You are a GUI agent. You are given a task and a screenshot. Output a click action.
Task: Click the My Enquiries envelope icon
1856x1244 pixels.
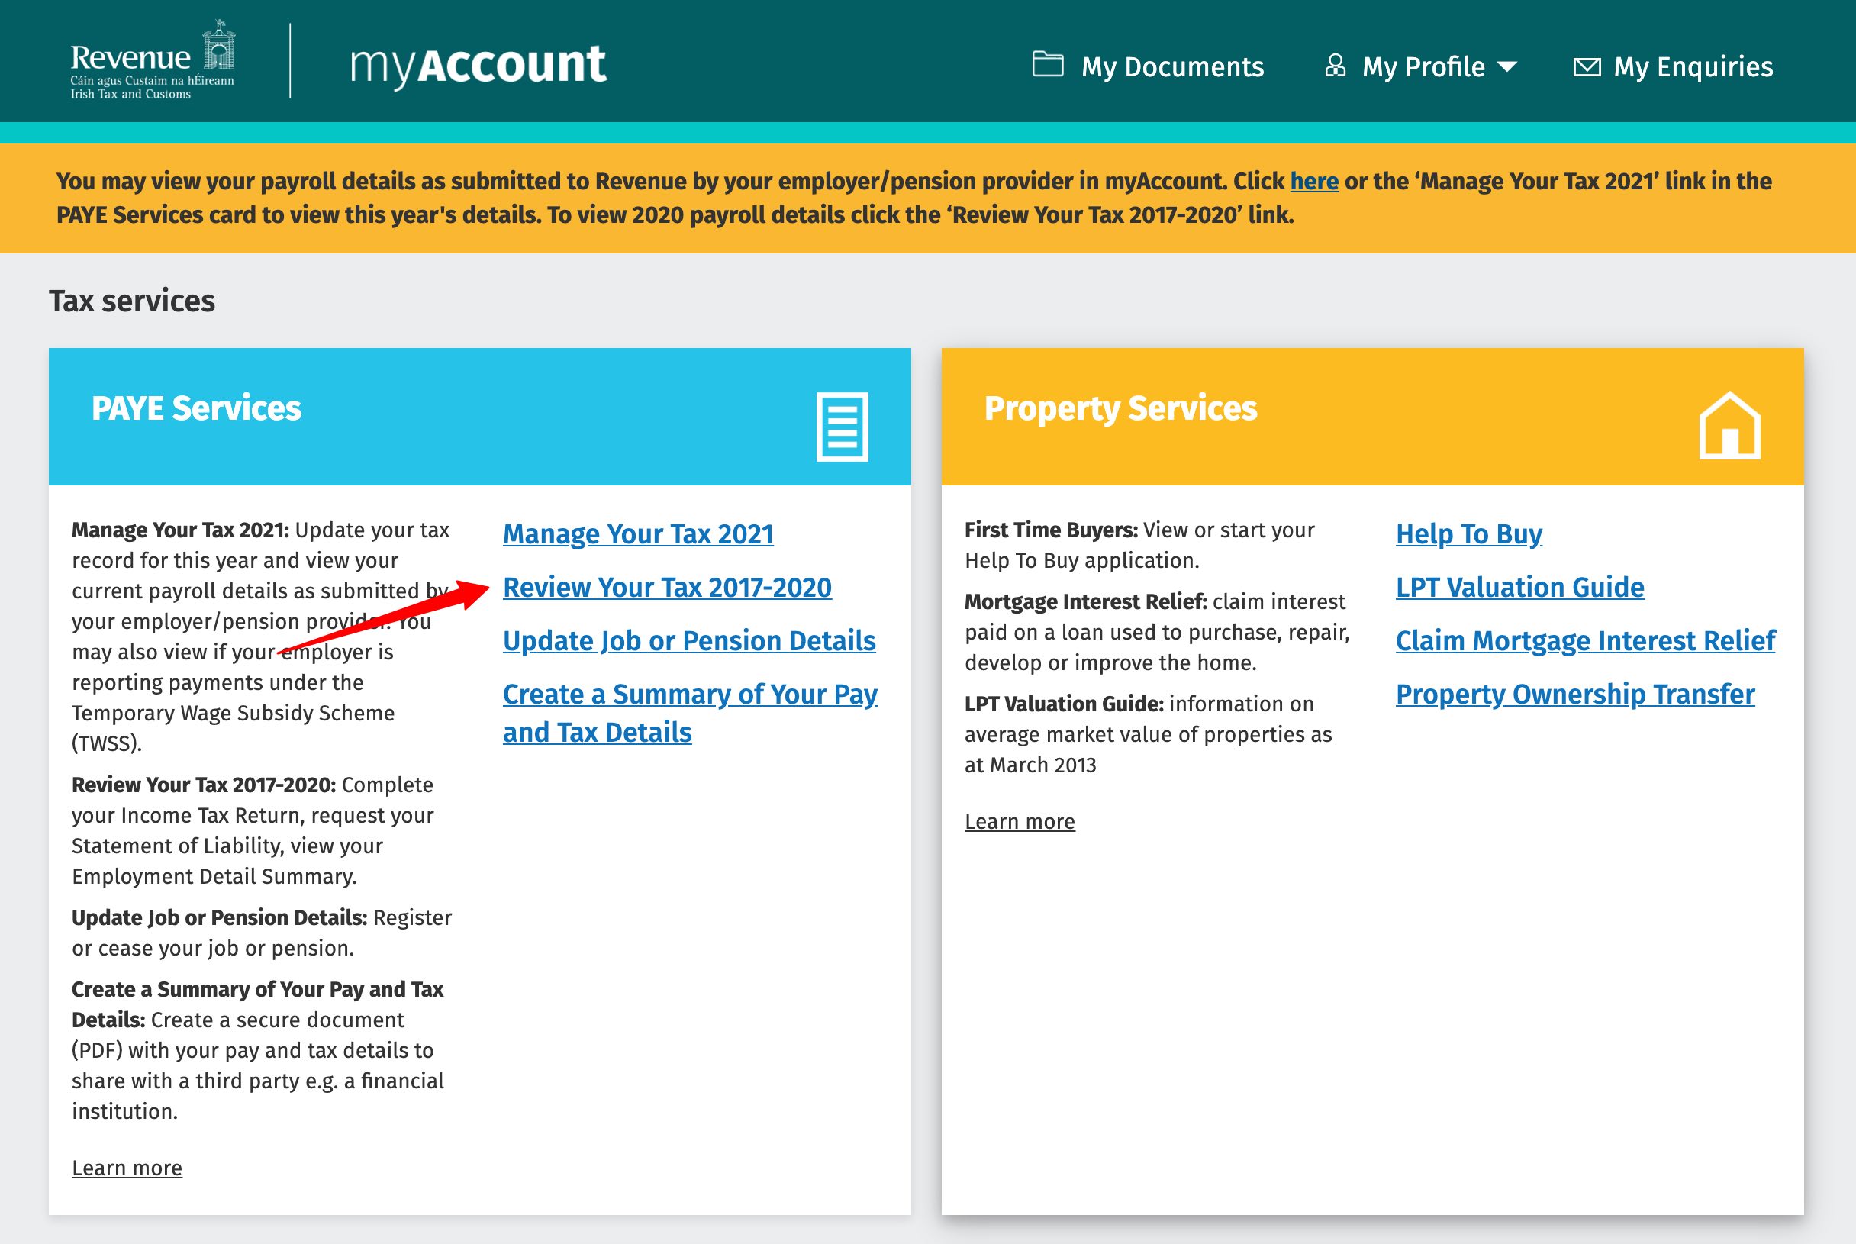1587,66
